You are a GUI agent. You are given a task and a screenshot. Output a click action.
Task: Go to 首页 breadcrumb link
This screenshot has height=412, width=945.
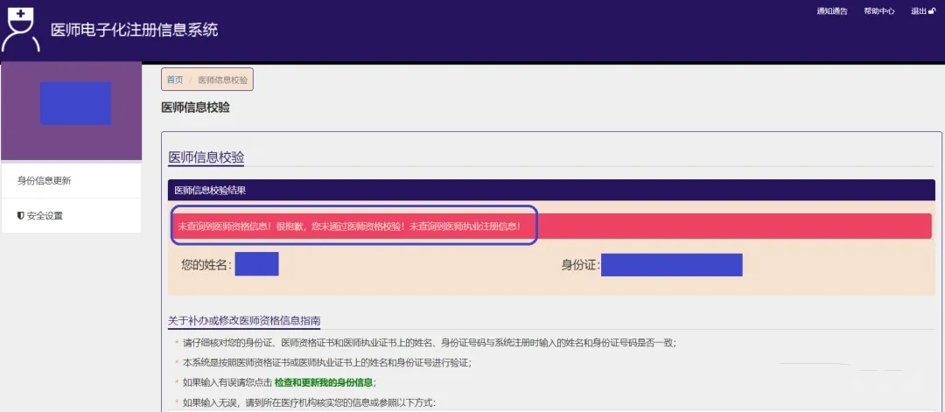(x=175, y=80)
